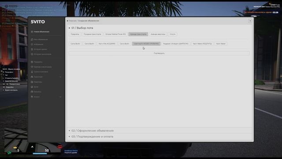Select the Аренда транспорта lot type tab

coord(138,34)
